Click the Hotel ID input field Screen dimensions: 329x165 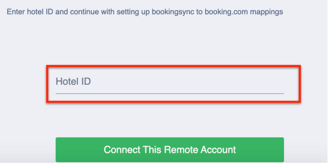(x=169, y=82)
